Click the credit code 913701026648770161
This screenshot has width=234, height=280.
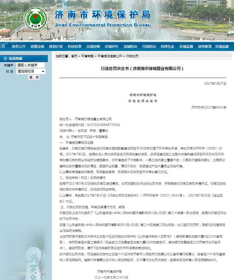[x=103, y=125]
